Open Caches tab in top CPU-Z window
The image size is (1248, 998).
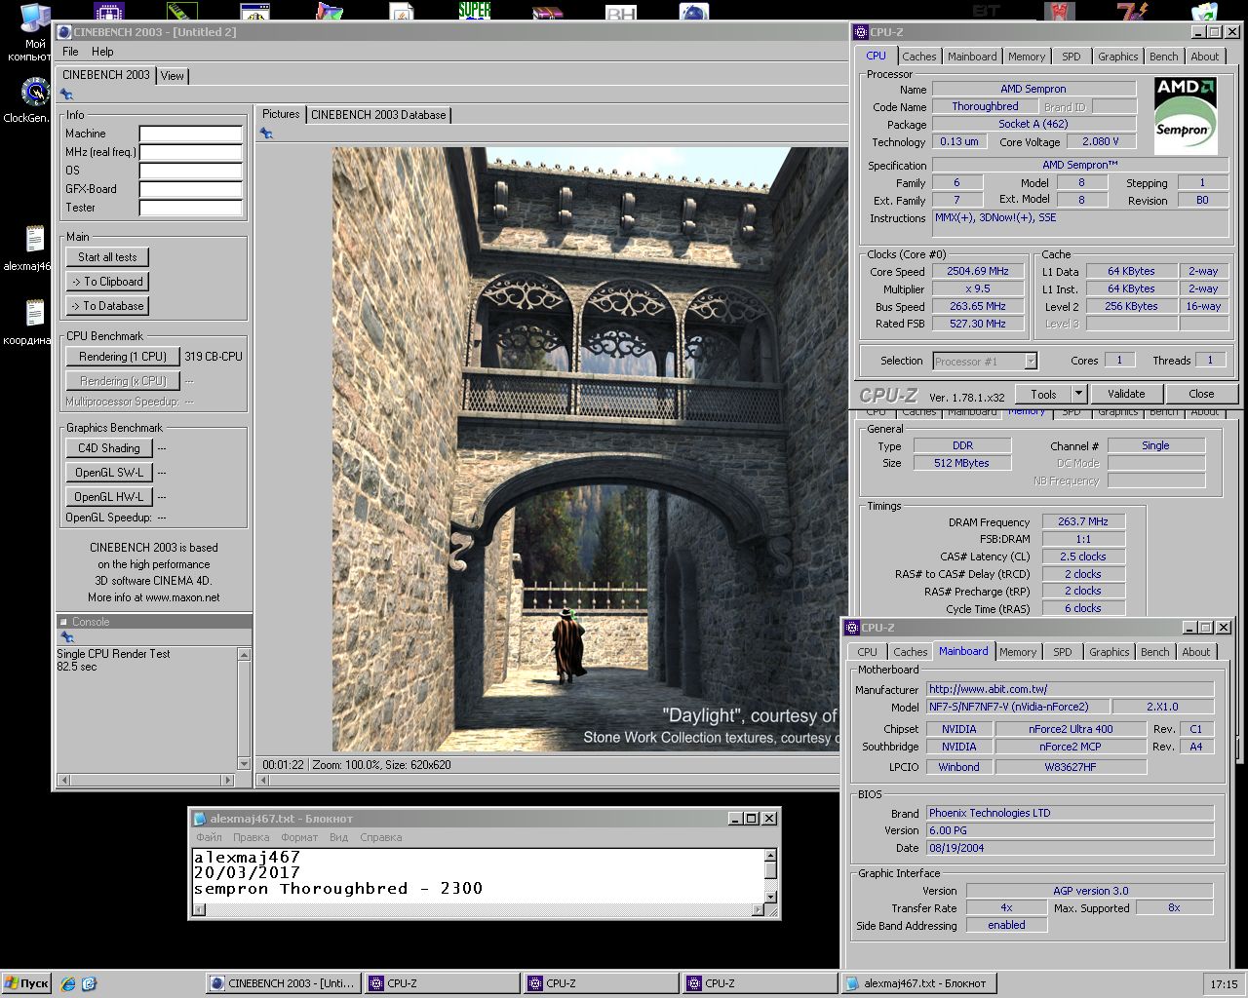(x=918, y=57)
